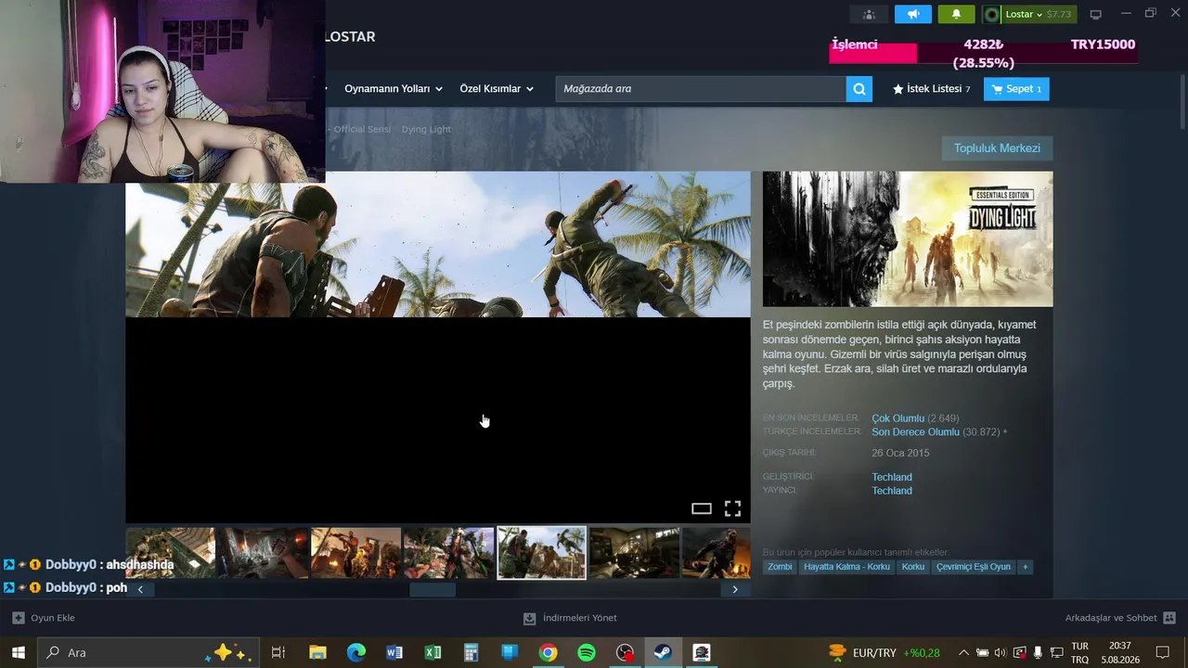Open the shopping cart icon
Image resolution: width=1188 pixels, height=668 pixels.
pos(997,89)
